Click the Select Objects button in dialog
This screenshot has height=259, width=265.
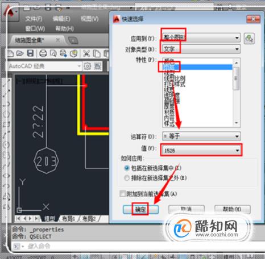tap(249, 39)
